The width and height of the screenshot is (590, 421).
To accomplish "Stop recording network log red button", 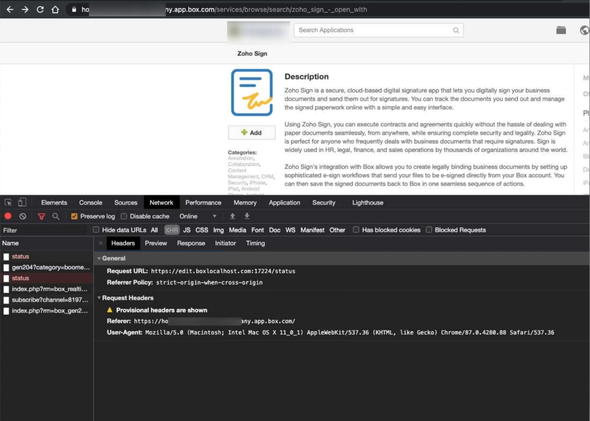I will pos(8,216).
